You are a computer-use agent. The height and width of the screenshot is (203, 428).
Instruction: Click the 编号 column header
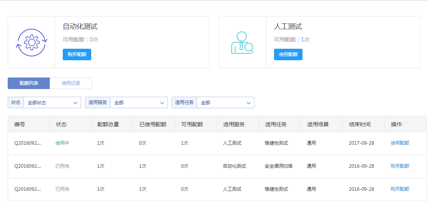click(x=20, y=124)
